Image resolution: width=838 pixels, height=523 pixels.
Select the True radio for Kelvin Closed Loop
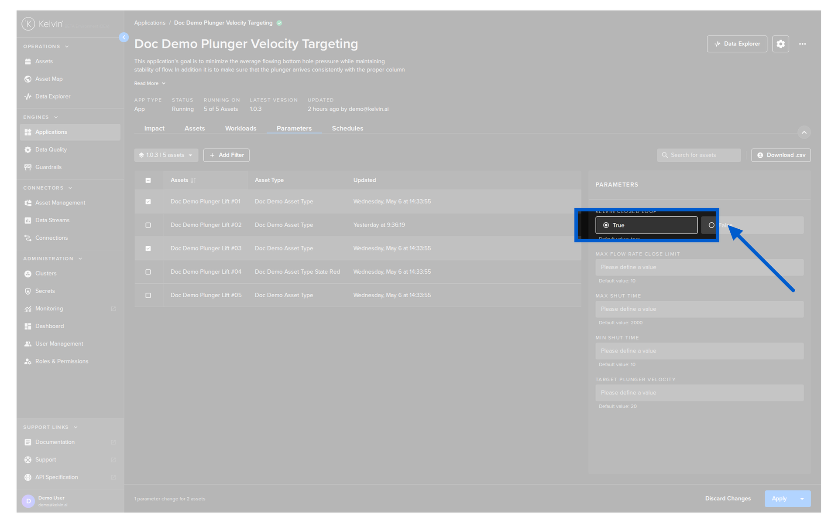[x=646, y=225]
